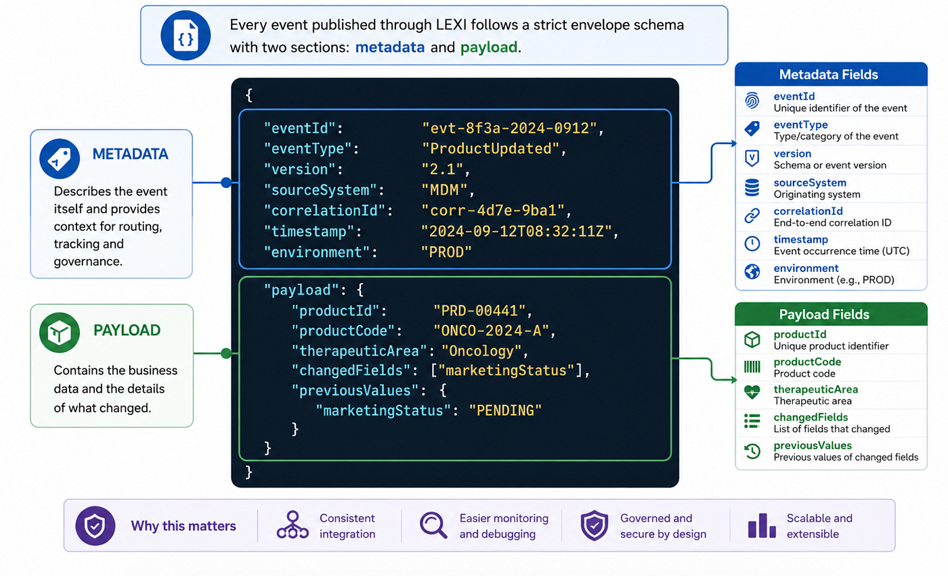This screenshot has height=576, width=948.
Task: Click the "PENDING" status value
Action: click(505, 410)
